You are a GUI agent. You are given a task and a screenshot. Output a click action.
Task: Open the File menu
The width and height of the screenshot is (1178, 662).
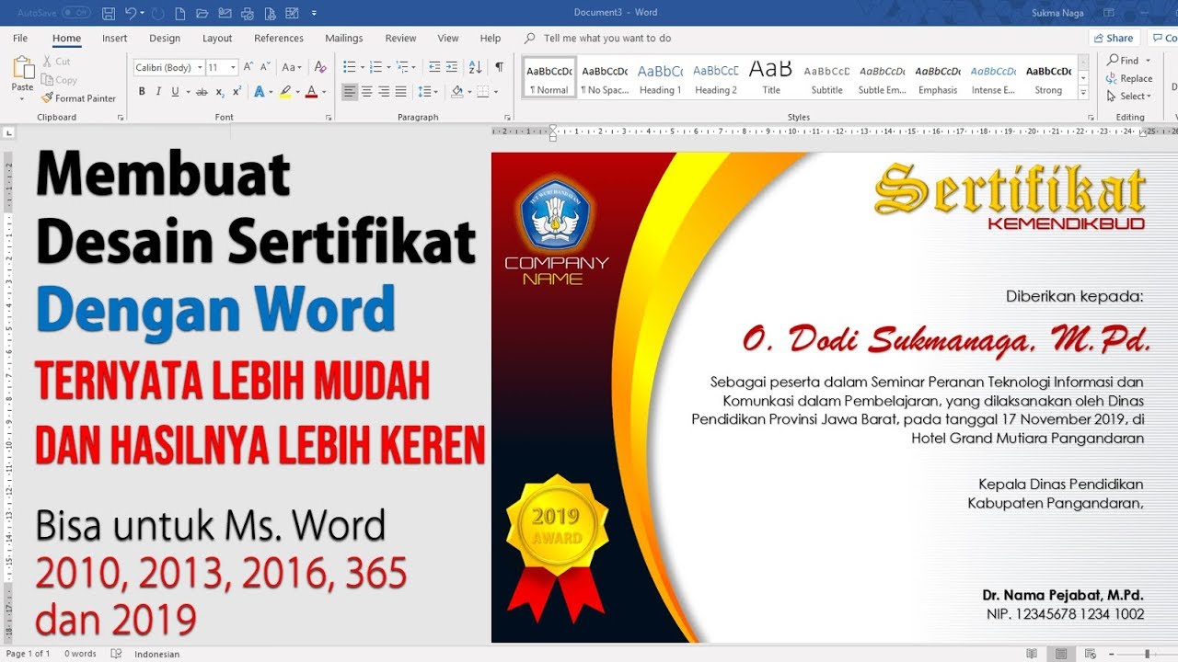point(20,39)
